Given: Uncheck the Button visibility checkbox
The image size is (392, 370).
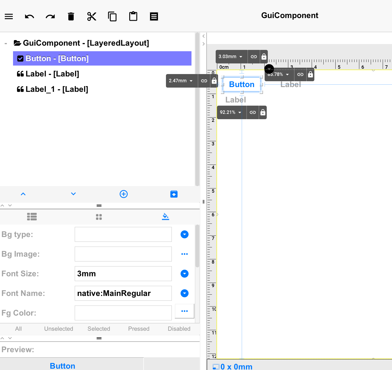Looking at the screenshot, I should pyautogui.click(x=20, y=58).
